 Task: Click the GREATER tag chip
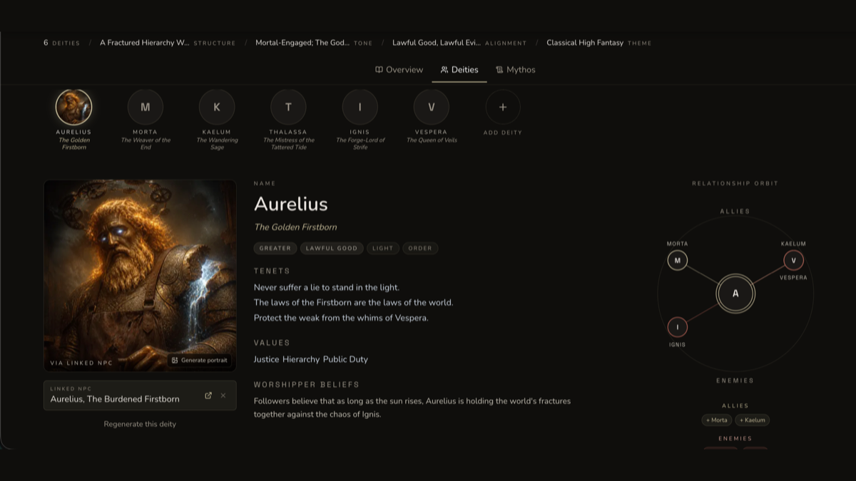[275, 248]
